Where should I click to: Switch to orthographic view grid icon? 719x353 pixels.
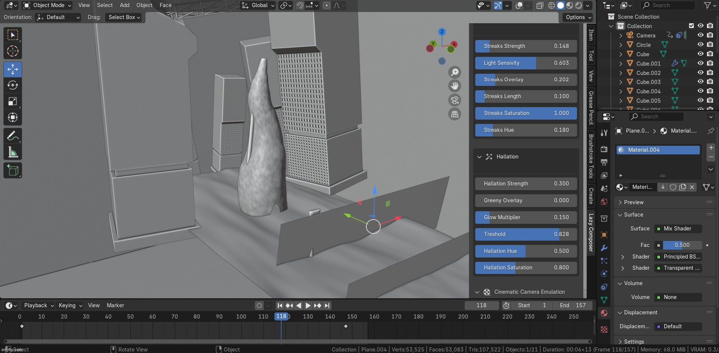pos(455,114)
